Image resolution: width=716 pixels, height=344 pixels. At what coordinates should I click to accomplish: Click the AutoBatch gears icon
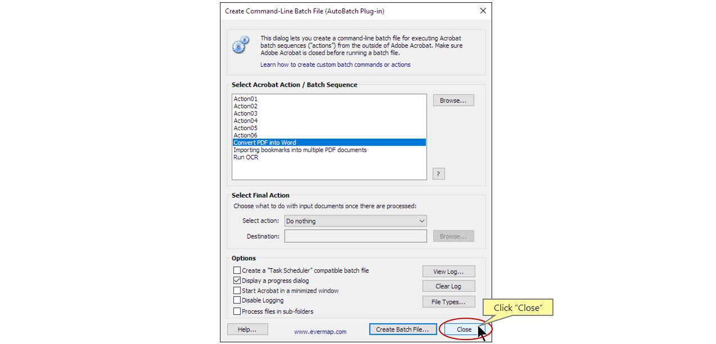(241, 45)
